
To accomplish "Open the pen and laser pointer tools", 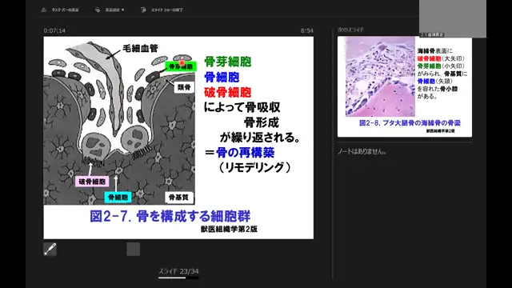I will (x=50, y=249).
